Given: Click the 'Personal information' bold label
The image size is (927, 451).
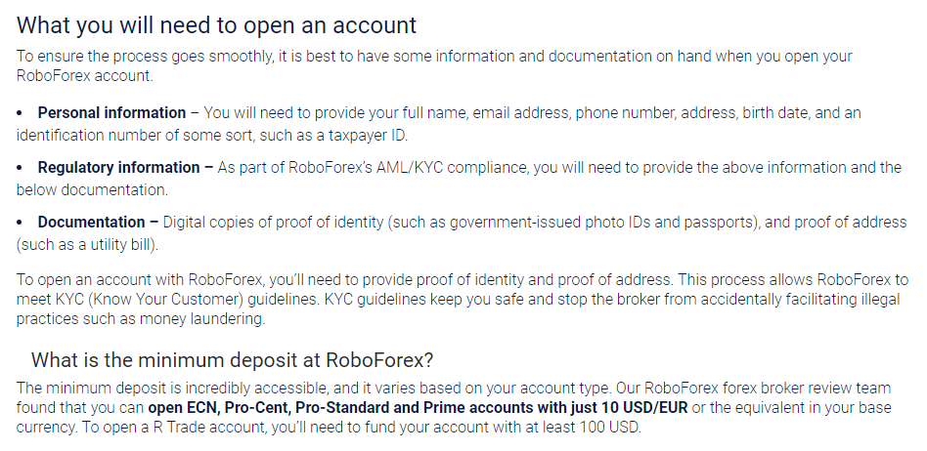Looking at the screenshot, I should coord(111,113).
